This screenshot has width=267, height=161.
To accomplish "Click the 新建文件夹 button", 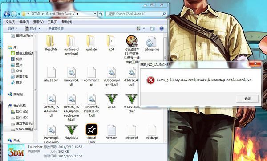I will 56,28.
